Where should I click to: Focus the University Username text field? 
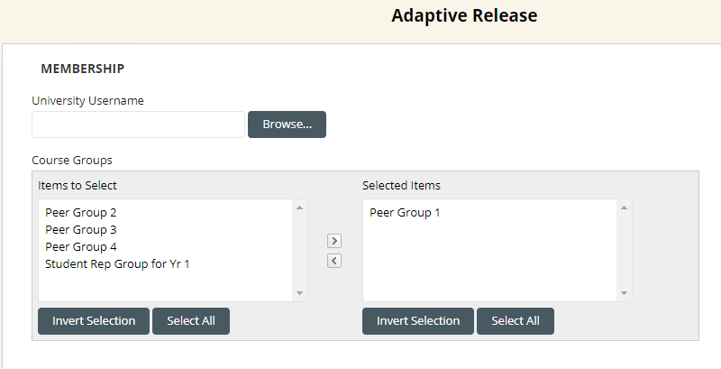pos(138,125)
